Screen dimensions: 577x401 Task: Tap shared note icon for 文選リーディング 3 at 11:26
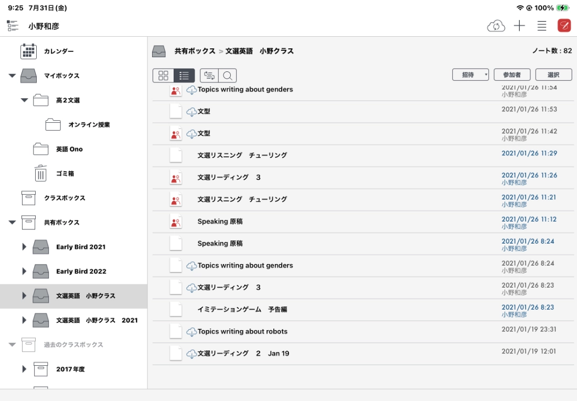(x=176, y=177)
